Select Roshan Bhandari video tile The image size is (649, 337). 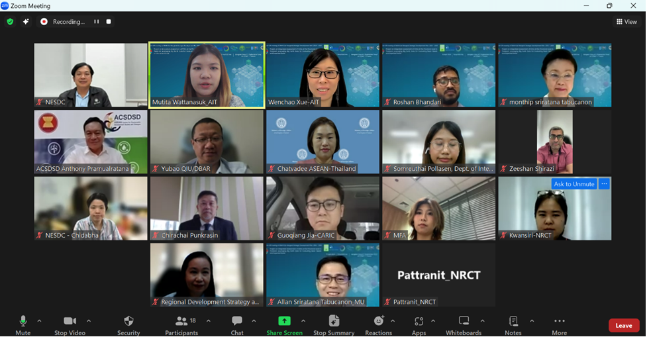click(x=438, y=75)
